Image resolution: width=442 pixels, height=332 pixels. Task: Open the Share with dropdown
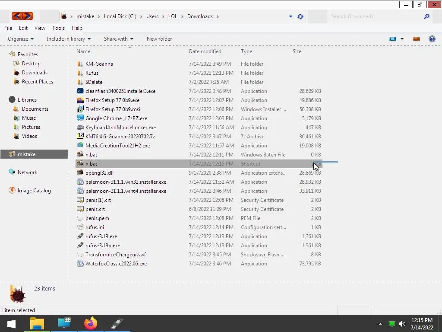tap(119, 39)
